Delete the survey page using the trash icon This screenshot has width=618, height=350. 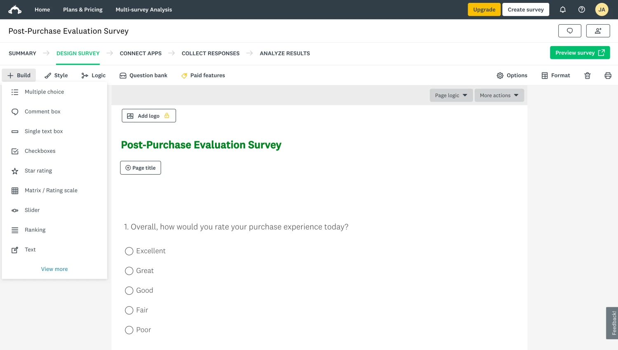587,75
